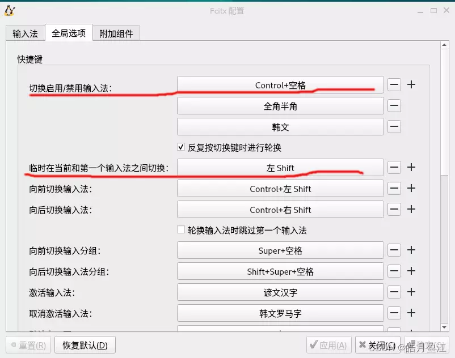Click the Control+空格 hotkey button
Image resolution: width=455 pixels, height=358 pixels.
(x=280, y=85)
